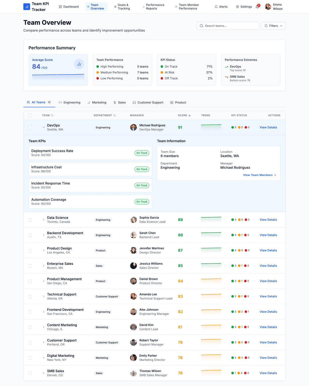The width and height of the screenshot is (309, 386).
Task: Click the sparkline trend chart for Enterprise Sales
Action: (x=211, y=266)
